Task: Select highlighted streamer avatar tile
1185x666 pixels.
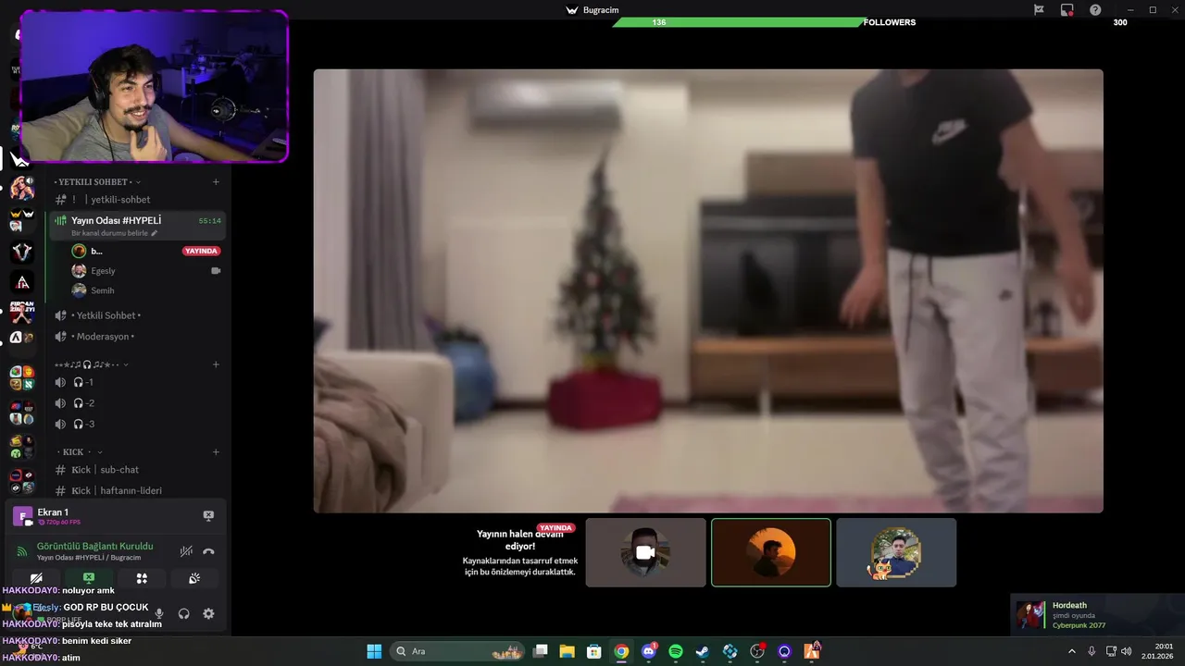Action: 771,552
